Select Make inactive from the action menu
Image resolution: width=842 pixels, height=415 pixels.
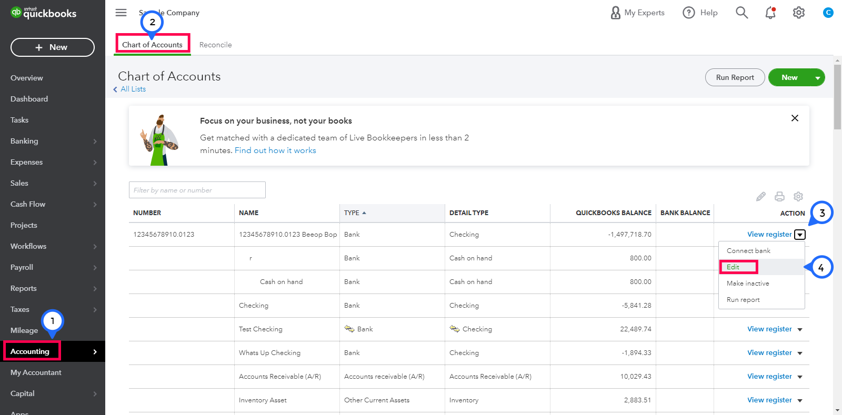coord(761,284)
